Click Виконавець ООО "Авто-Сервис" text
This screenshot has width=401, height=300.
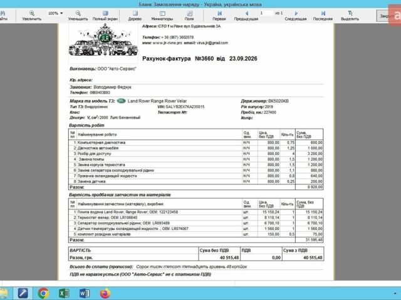[x=103, y=69]
